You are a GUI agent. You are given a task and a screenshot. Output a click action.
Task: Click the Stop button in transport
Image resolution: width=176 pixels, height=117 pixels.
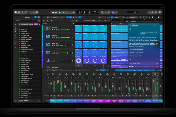pos(60,12)
